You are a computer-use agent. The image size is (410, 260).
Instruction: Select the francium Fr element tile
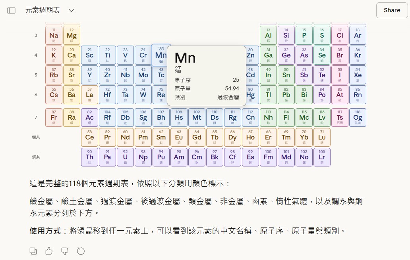coord(54,117)
